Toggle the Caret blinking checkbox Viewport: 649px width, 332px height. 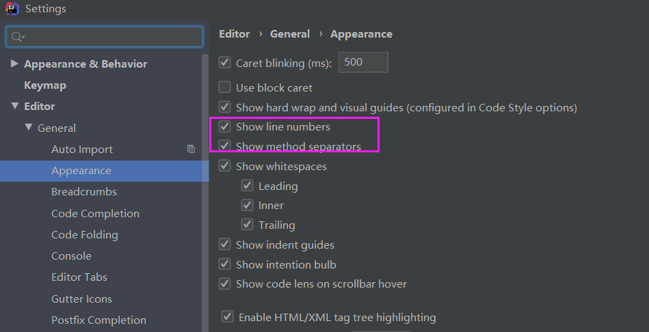tap(225, 63)
